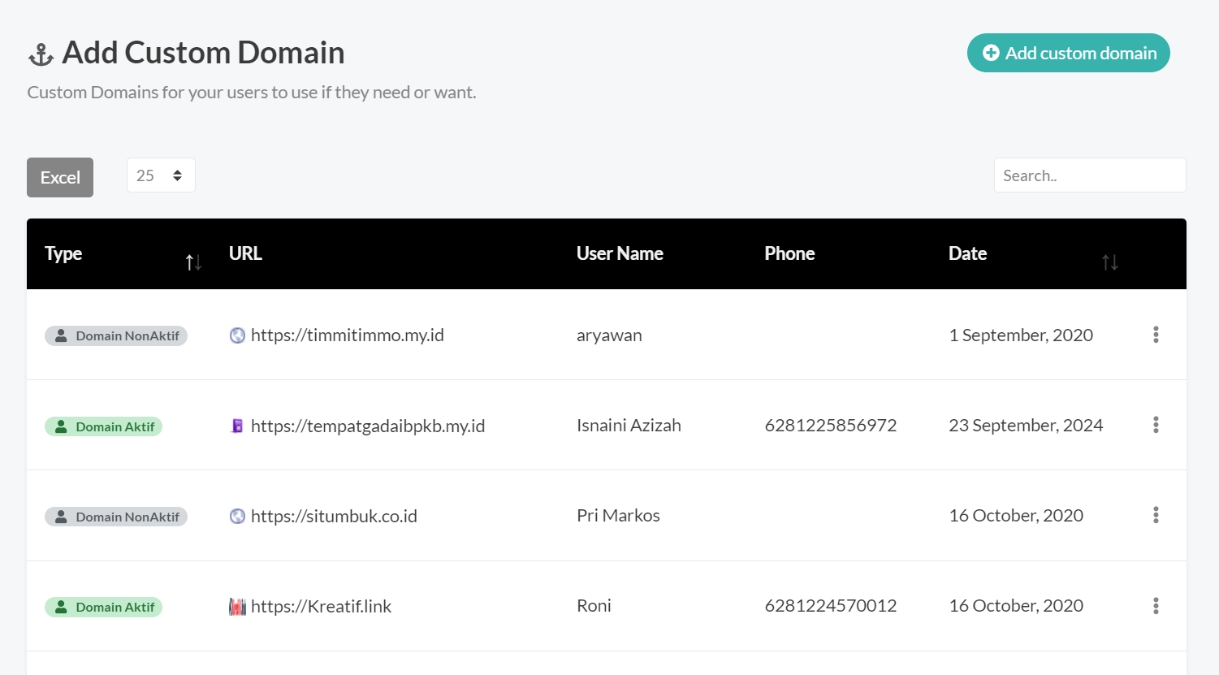Click the anchor icon beside the page title
The width and height of the screenshot is (1219, 675).
tap(41, 54)
